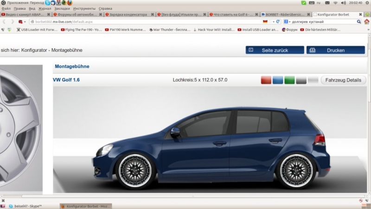371x209 pixels.
Task: Open Die härtesten Militär... bookmark
Action: pos(320,30)
